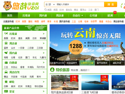Click 温泉 under 周边游 category
Image resolution: width=125 pixels, height=94 pixels.
coord(6,48)
